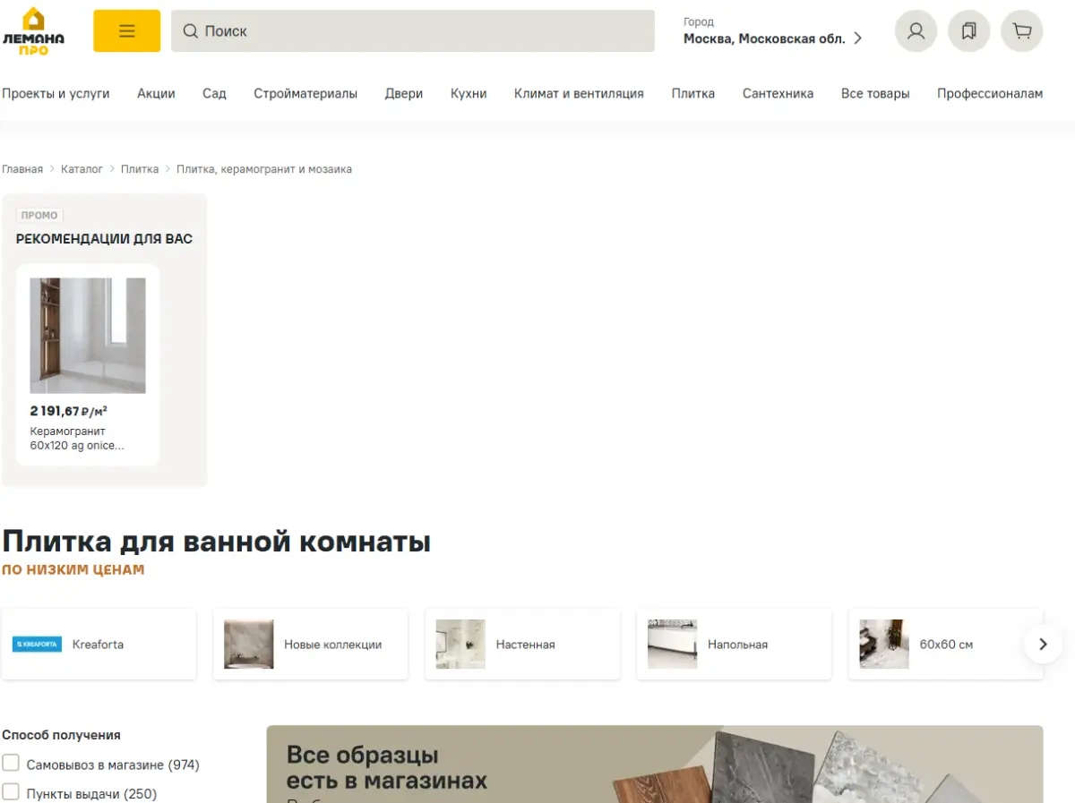Go to Каталог breadcrumb
This screenshot has width=1075, height=803.
(82, 169)
